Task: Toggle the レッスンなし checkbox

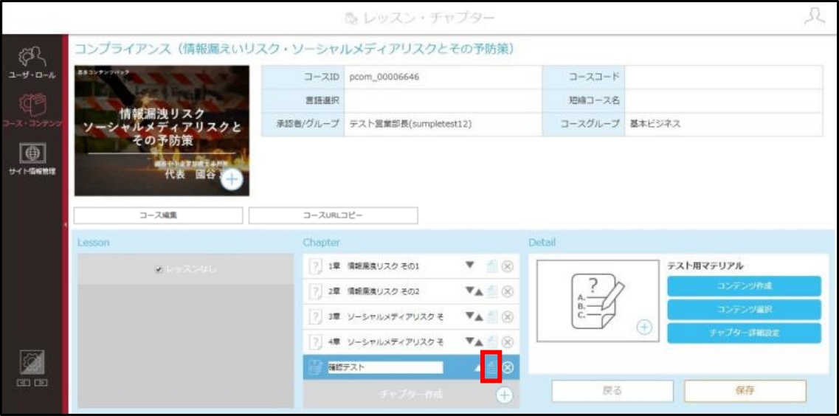Action: click(159, 270)
